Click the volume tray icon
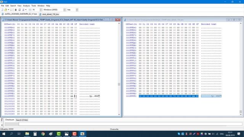 pos(213,134)
